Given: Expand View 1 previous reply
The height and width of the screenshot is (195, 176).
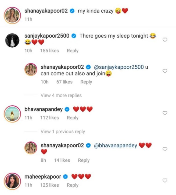Looking at the screenshot, I should [63, 131].
